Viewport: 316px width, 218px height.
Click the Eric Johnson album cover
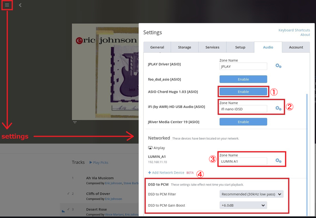click(x=105, y=69)
